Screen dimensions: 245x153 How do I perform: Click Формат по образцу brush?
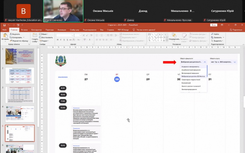coord(11,41)
